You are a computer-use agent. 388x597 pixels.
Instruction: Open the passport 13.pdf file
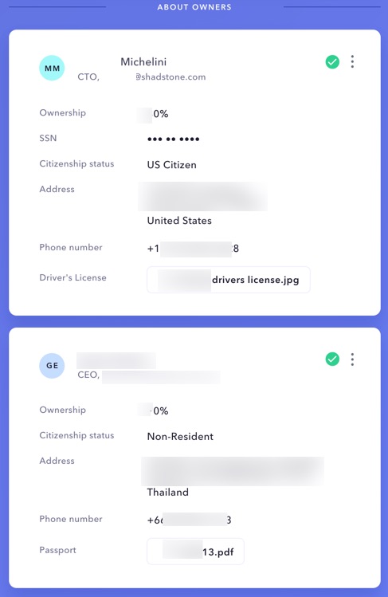coord(195,552)
